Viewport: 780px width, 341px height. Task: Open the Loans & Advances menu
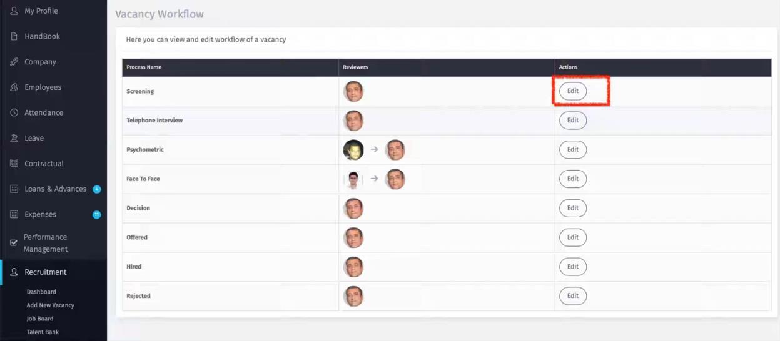[55, 189]
